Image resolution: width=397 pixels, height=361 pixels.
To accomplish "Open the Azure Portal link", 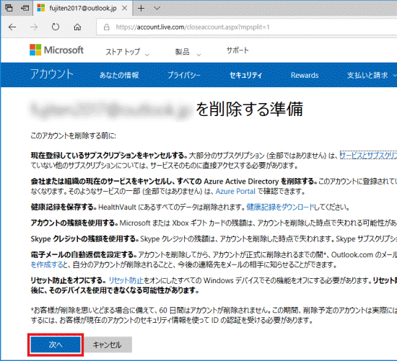I will coord(235,192).
